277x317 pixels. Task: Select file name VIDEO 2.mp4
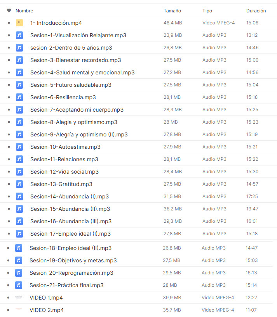point(47,310)
